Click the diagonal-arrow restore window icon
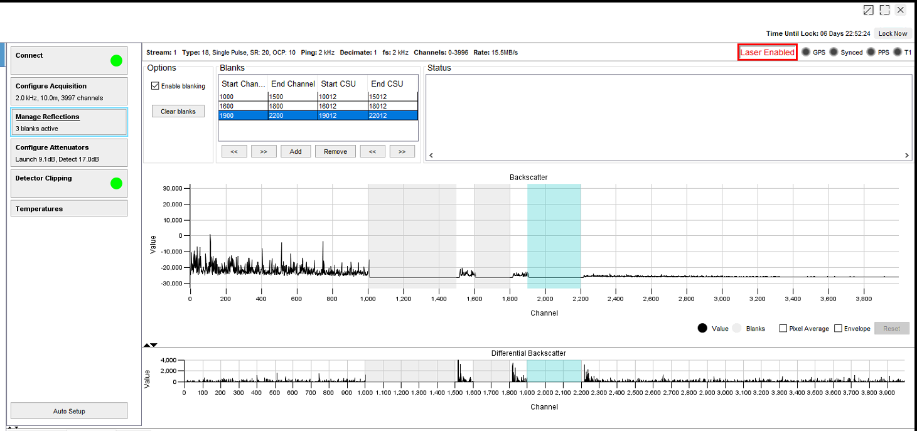 [x=868, y=10]
